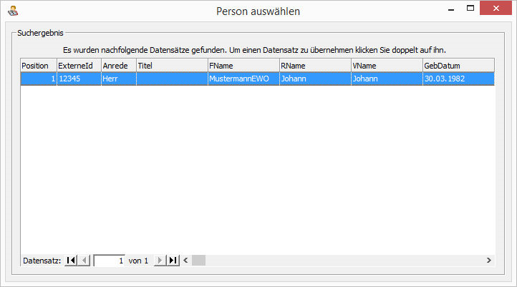Select the Anrede column header

tap(117, 65)
